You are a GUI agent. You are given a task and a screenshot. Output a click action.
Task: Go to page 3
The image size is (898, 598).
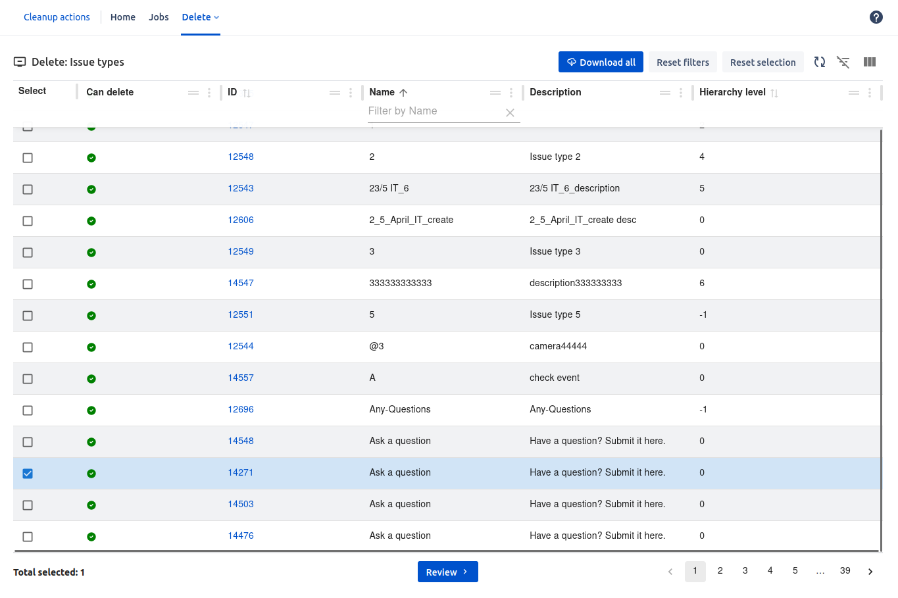pos(745,571)
